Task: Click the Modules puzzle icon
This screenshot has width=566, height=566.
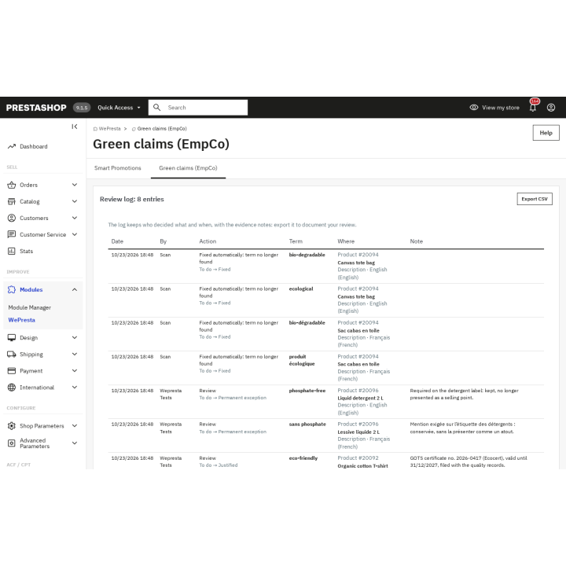Action: [12, 289]
